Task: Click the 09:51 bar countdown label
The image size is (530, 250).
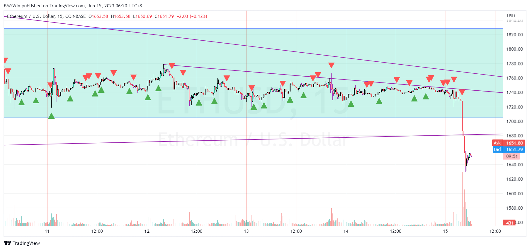Action: click(x=512, y=156)
